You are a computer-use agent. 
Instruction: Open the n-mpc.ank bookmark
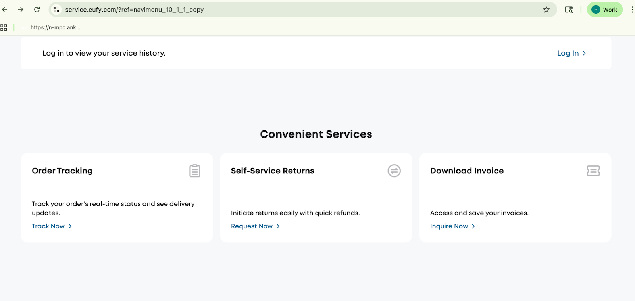pyautogui.click(x=55, y=27)
